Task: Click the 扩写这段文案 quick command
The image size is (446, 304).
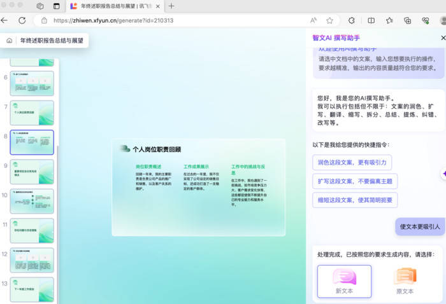Action: [x=355, y=181]
